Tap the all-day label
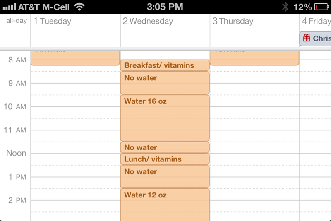 (17, 21)
